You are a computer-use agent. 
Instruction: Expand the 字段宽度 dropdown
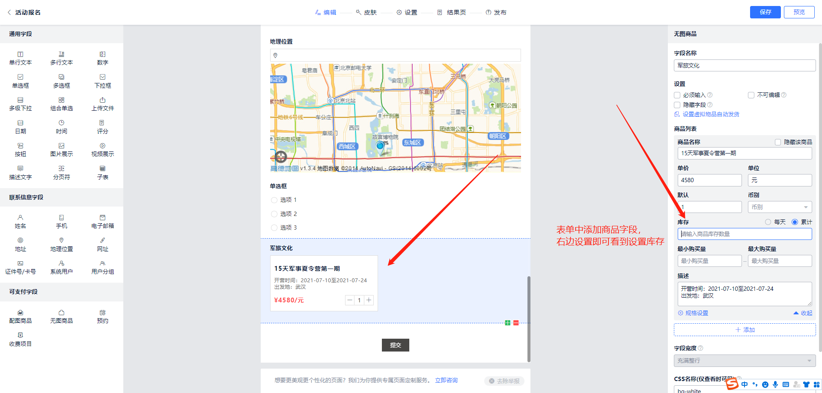pyautogui.click(x=745, y=360)
